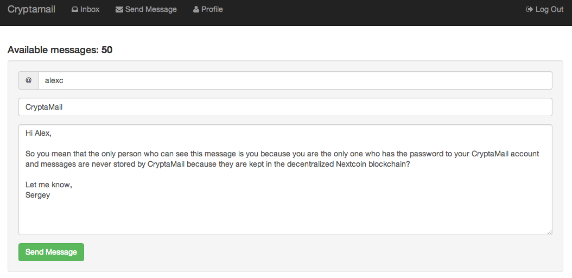Screen dimensions: 572x278
Task: Click the user silhouette Profile icon
Action: [x=196, y=9]
